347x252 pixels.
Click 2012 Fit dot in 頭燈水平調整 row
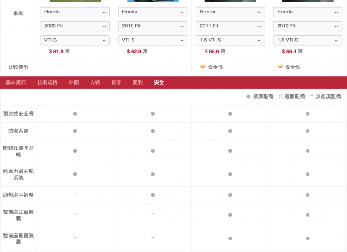click(x=307, y=195)
